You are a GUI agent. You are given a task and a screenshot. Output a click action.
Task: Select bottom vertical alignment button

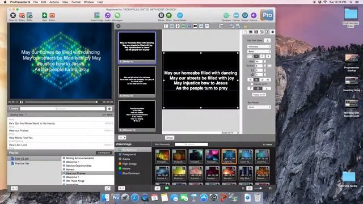pos(267,88)
